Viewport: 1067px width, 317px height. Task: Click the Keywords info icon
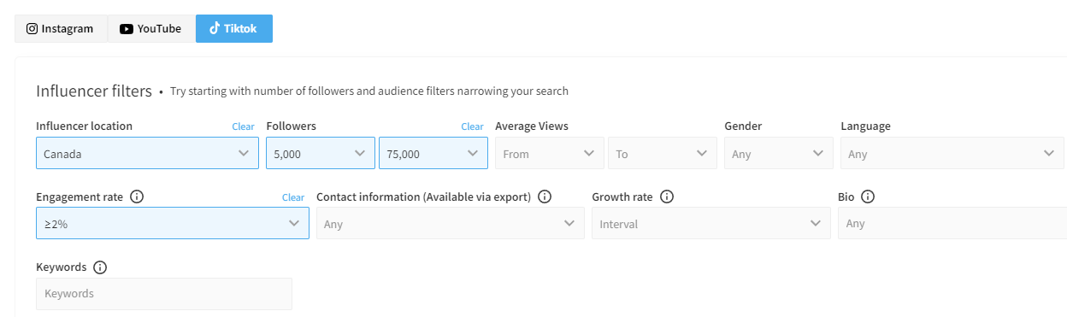click(x=100, y=267)
